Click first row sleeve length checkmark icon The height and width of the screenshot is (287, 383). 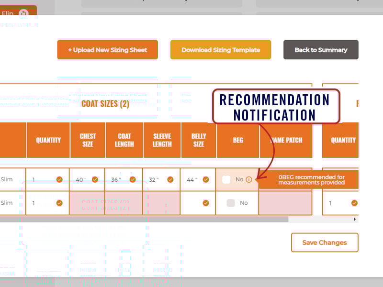(170, 180)
